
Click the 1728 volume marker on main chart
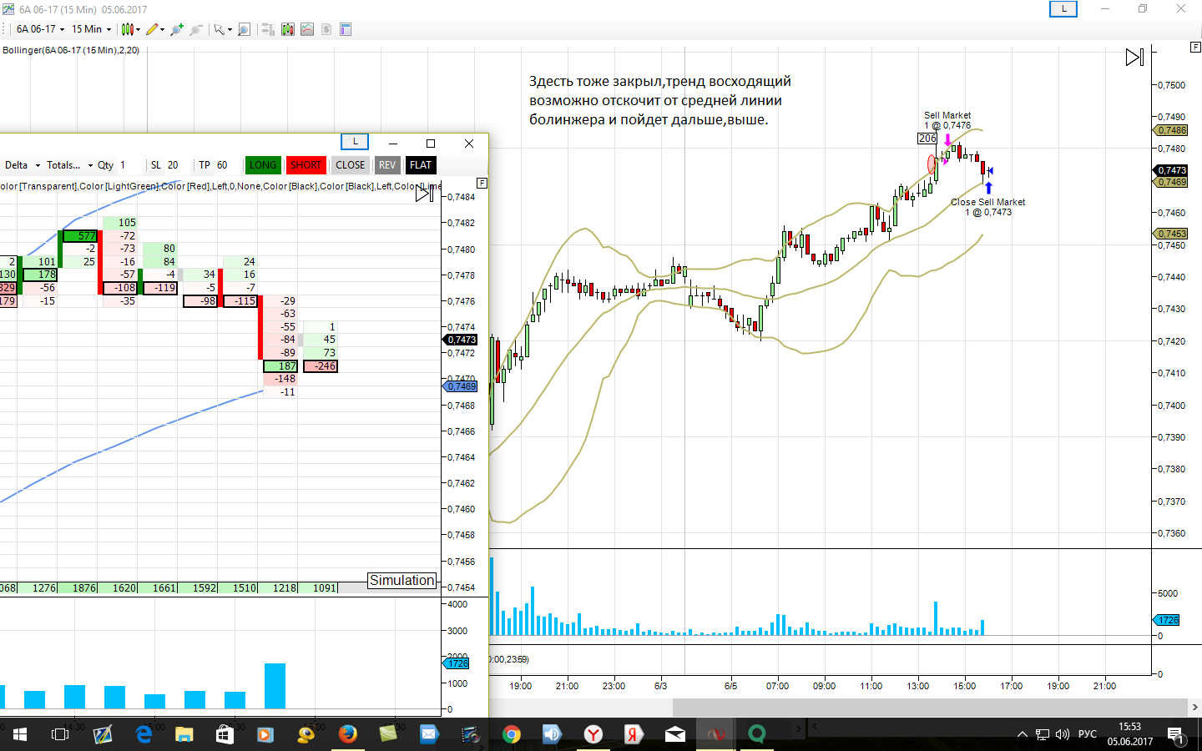pos(1168,620)
